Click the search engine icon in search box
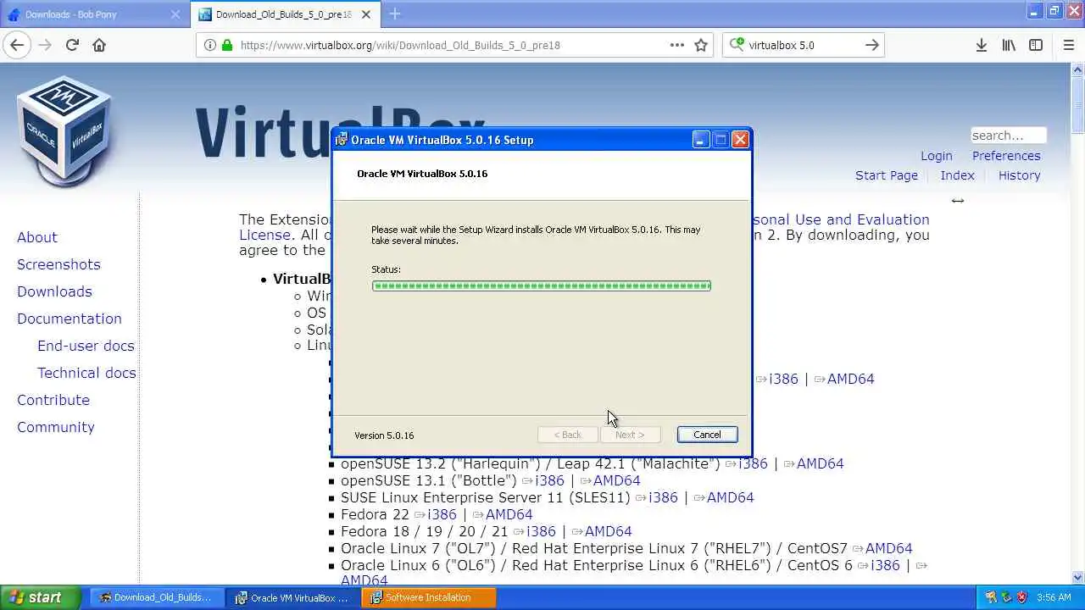Screen dimensions: 1085x610 point(737,45)
